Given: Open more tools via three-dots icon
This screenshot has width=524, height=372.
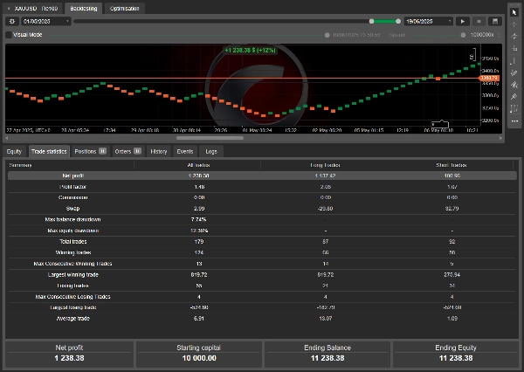Looking at the screenshot, I should pos(514,120).
